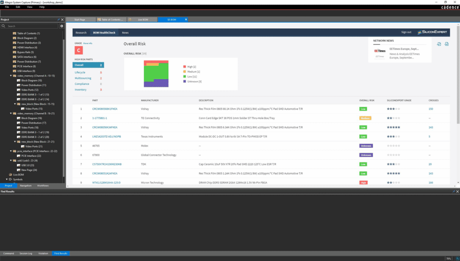Click the right export icon beside Network News
The width and height of the screenshot is (460, 261).
447,44
